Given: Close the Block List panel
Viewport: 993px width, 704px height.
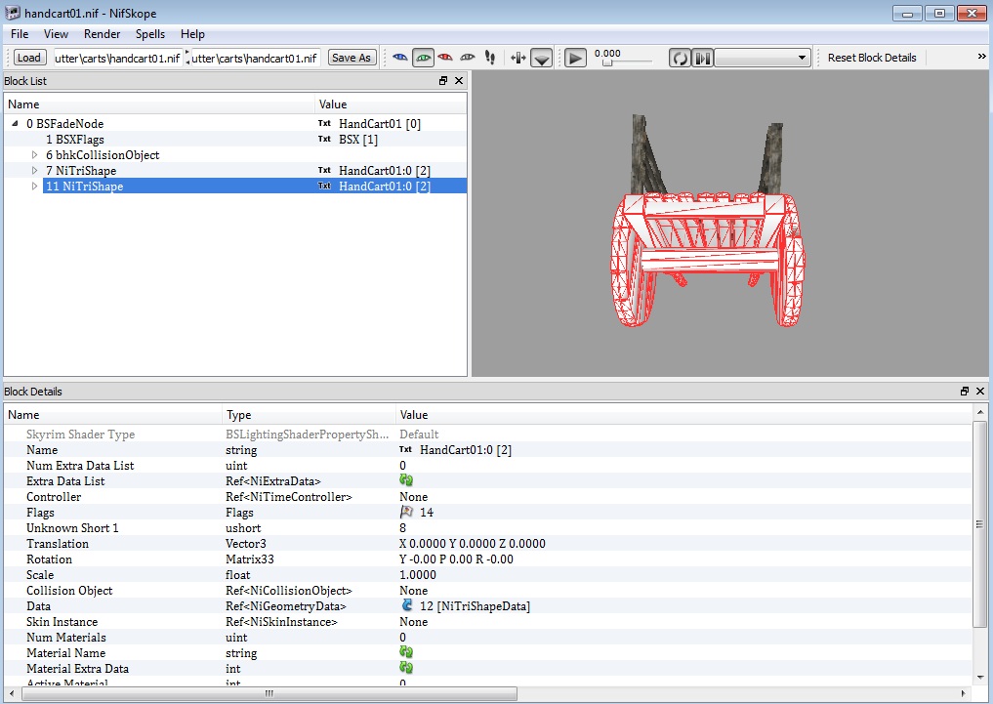Looking at the screenshot, I should click(459, 80).
